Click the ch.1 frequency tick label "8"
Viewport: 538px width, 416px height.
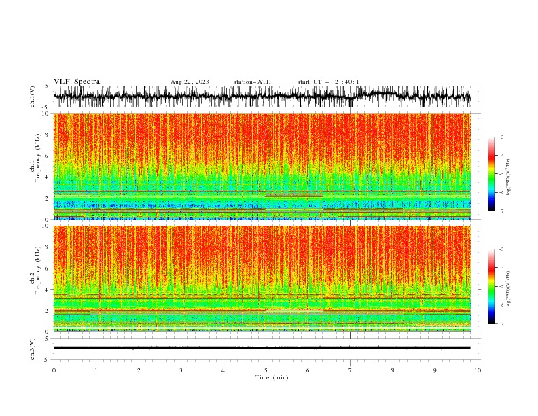click(48, 135)
